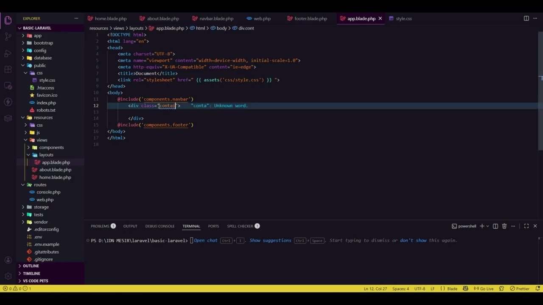Viewport: 543px width, 305px height.
Task: Start Go Live server
Action: (x=483, y=289)
